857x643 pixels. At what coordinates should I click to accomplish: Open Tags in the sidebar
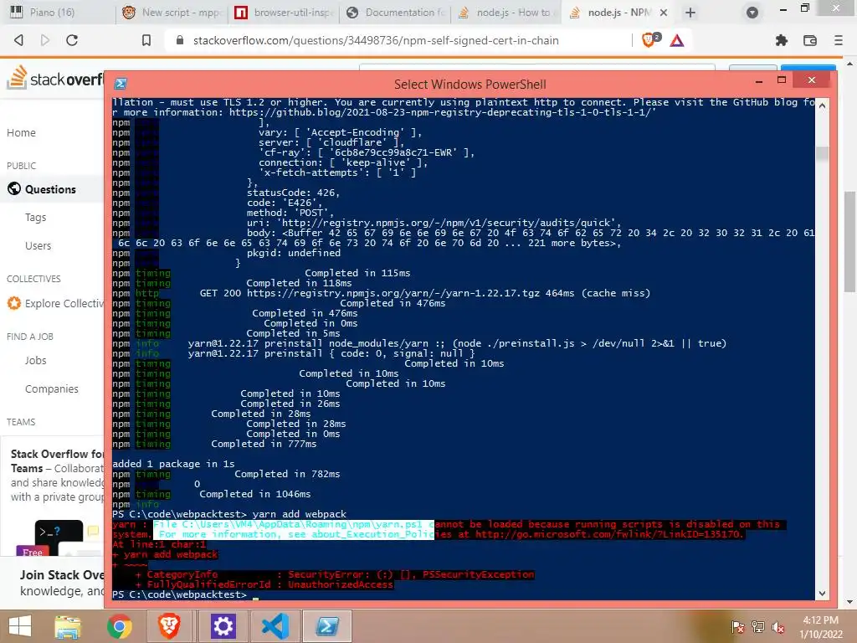point(35,218)
